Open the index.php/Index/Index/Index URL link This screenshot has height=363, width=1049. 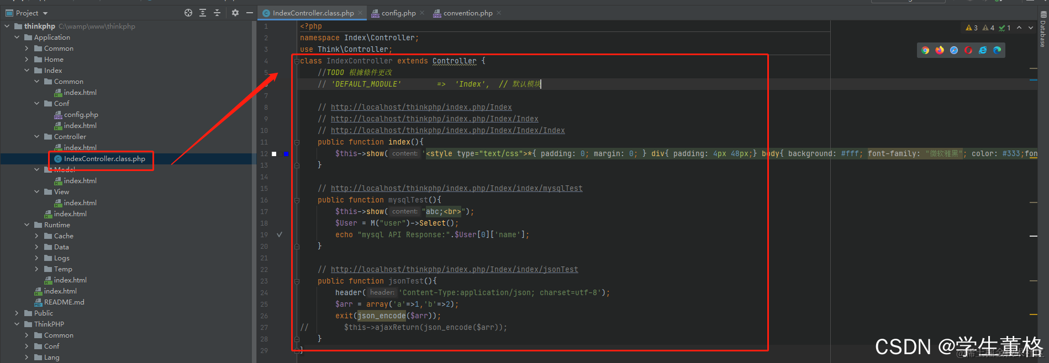447,130
